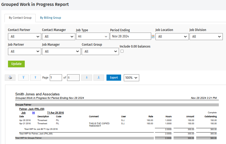Image resolution: width=226 pixels, height=144 pixels.
Task: Click the total pages field showing 6
Action: click(73, 77)
